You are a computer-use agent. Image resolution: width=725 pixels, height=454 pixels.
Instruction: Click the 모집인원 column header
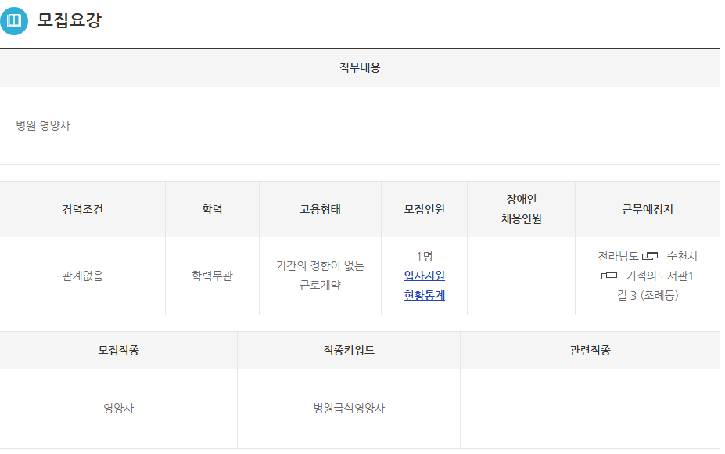tap(424, 209)
